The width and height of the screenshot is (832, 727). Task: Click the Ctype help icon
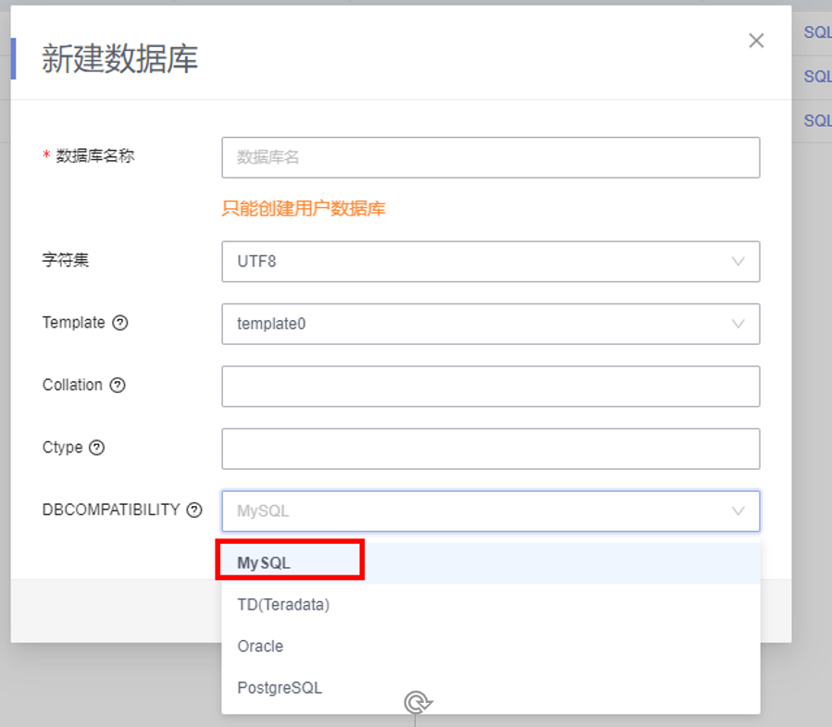96,448
